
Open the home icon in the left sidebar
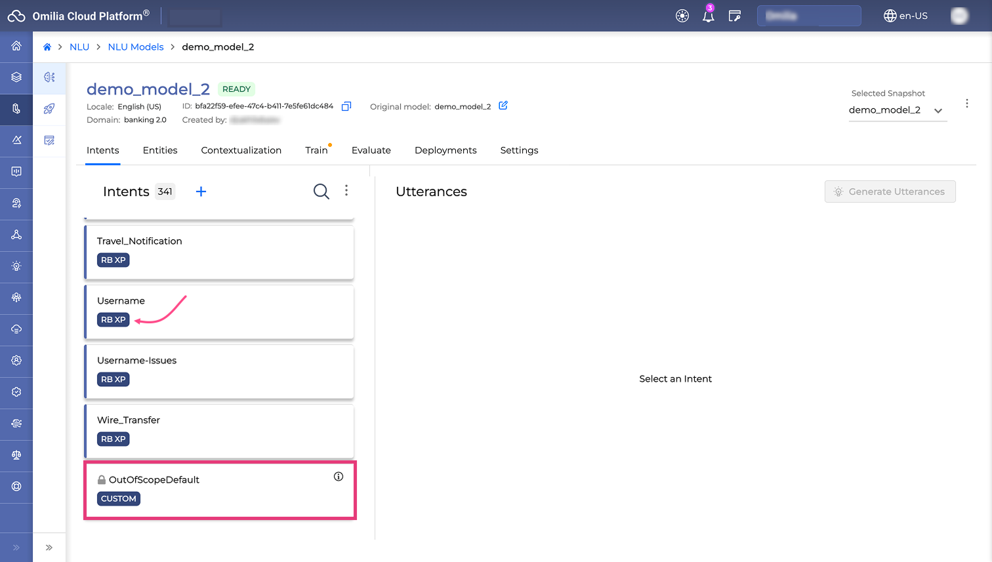(x=16, y=46)
